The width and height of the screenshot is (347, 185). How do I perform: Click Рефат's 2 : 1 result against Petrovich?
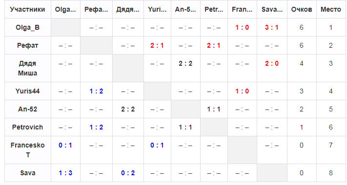[x=214, y=45]
